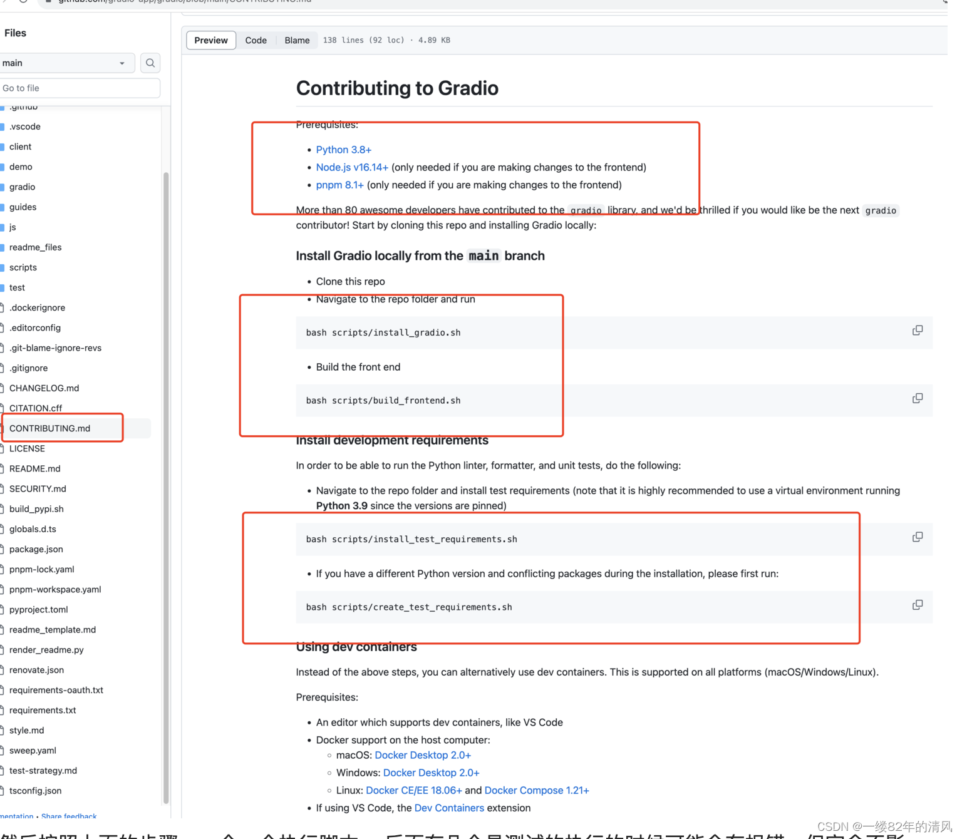The image size is (962, 839).
Task: Click the Contributing to Gradio heading
Action: click(397, 88)
